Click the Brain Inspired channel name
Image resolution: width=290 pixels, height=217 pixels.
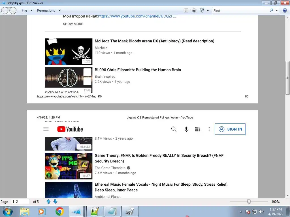(x=105, y=77)
